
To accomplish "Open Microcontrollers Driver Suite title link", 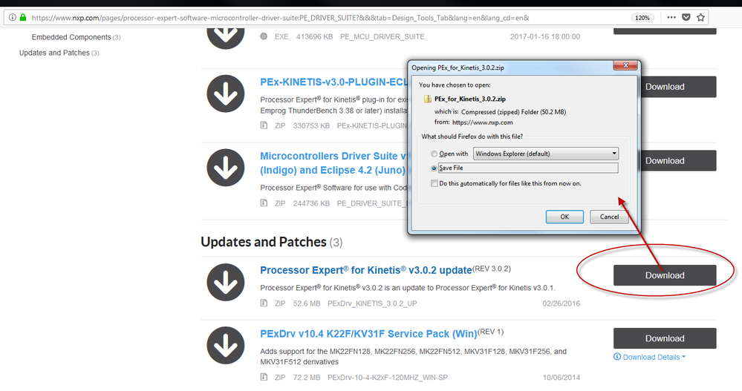I will pos(333,163).
